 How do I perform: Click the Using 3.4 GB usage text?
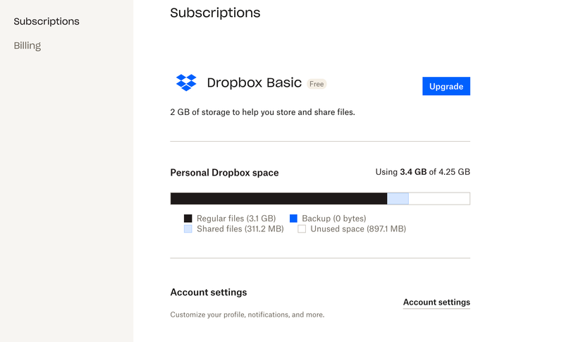422,172
